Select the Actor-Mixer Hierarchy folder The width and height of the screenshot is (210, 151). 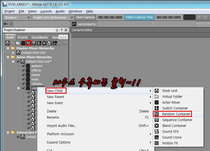pos(34,57)
